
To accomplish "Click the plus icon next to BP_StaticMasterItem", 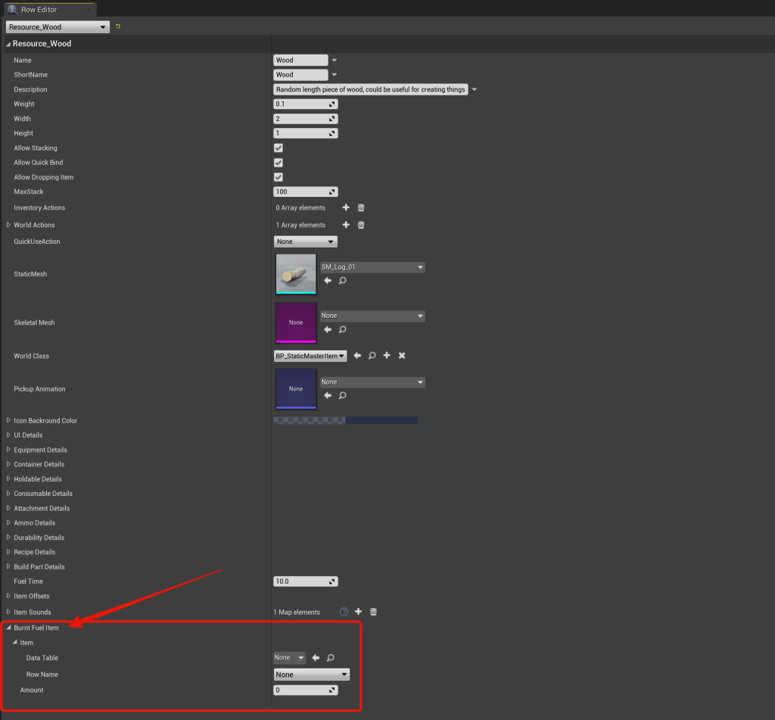I will [387, 356].
